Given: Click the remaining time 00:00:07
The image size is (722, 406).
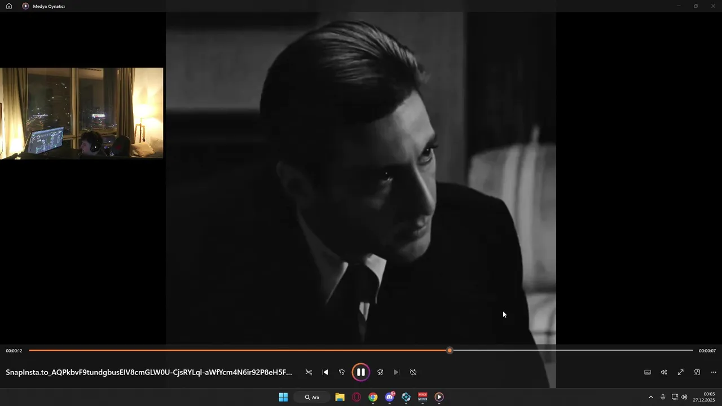Looking at the screenshot, I should [x=707, y=351].
